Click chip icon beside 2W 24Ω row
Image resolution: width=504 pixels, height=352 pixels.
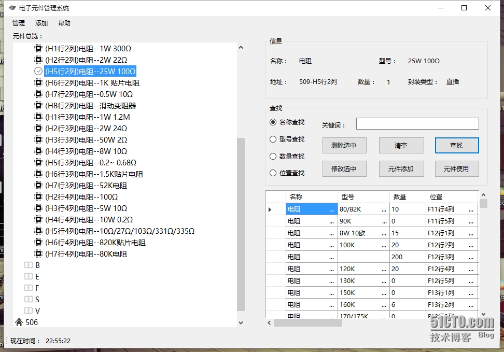coord(38,128)
